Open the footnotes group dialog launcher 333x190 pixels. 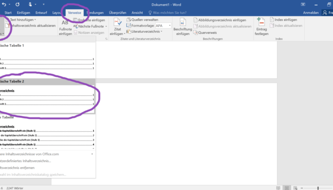pyautogui.click(x=106, y=39)
